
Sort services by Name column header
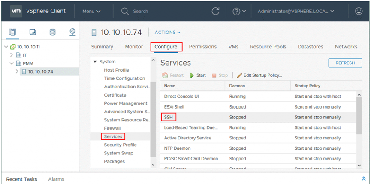point(192,86)
